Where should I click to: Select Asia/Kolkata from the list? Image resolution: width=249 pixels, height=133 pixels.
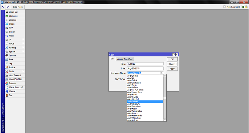tap(145, 120)
